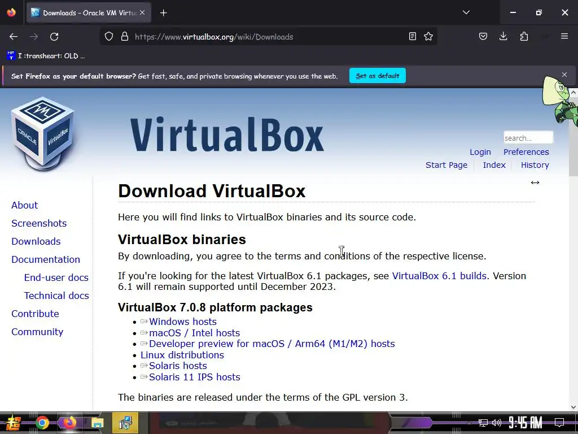The width and height of the screenshot is (578, 434).
Task: Click the 9:45 AM taskbar clock
Action: click(x=526, y=423)
